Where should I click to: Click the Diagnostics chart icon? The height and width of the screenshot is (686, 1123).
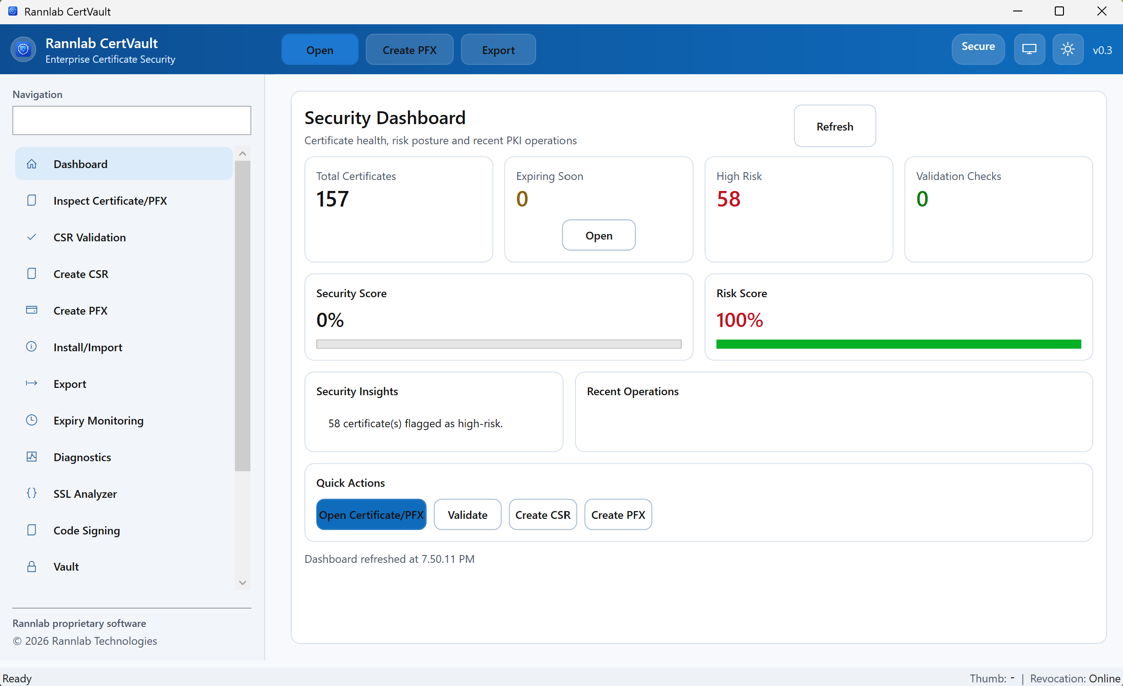pyautogui.click(x=32, y=457)
